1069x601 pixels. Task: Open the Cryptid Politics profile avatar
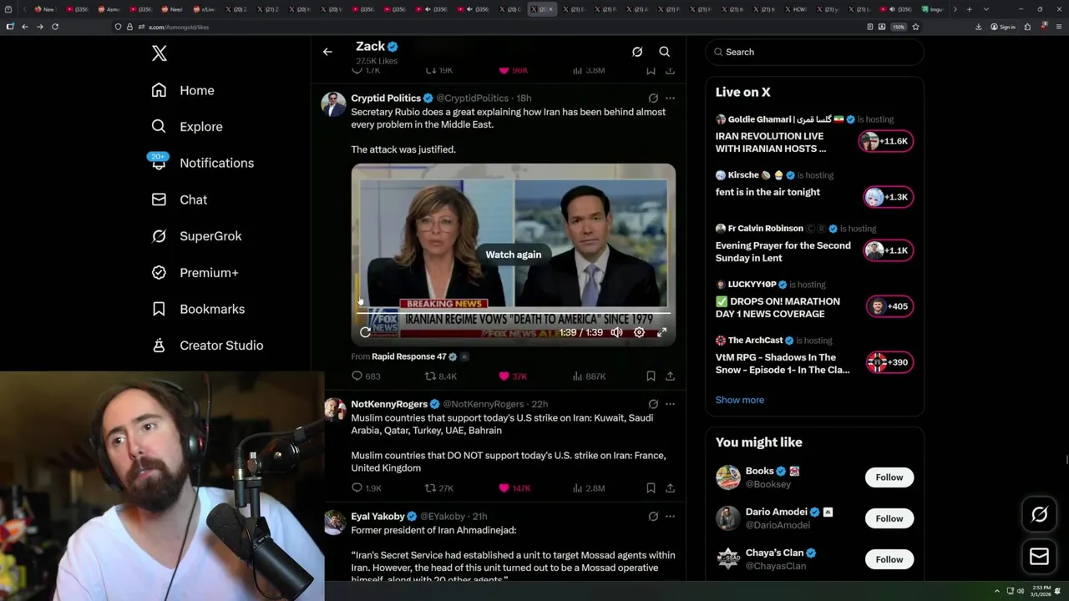coord(333,104)
